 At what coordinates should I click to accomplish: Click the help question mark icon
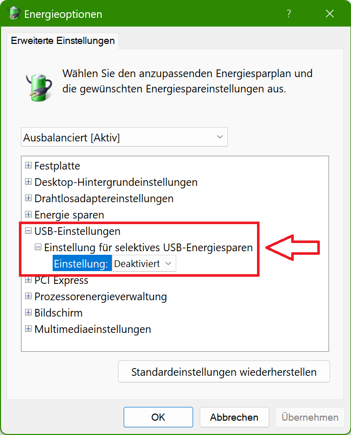tap(289, 13)
